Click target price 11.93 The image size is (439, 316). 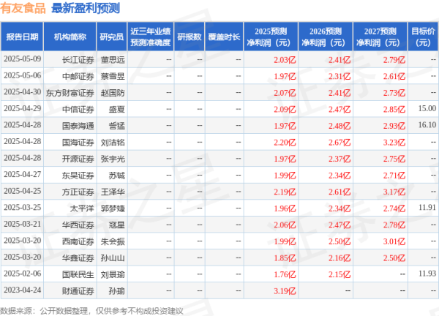(427, 274)
